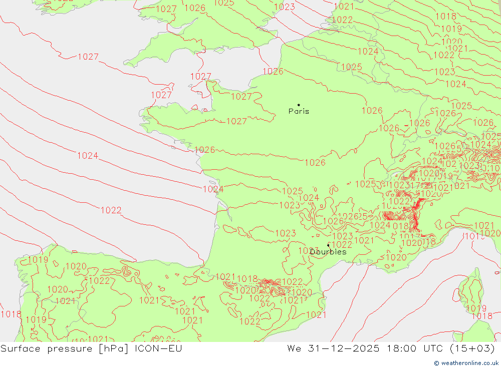Click the Dourbies location label
The height and width of the screenshot is (367, 501).
tap(328, 252)
